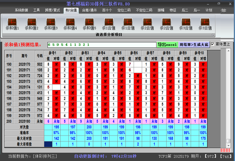The image size is (235, 161).
Task: Click the vertical scrollbar thumb of the table
Action: [x=228, y=141]
